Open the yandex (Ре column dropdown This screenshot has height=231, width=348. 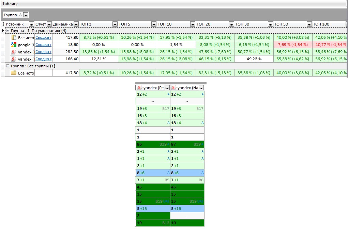[167, 88]
